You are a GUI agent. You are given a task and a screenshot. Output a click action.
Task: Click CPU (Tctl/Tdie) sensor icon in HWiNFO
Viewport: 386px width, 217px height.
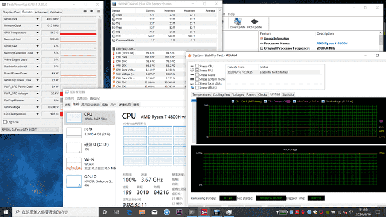[x=113, y=53]
